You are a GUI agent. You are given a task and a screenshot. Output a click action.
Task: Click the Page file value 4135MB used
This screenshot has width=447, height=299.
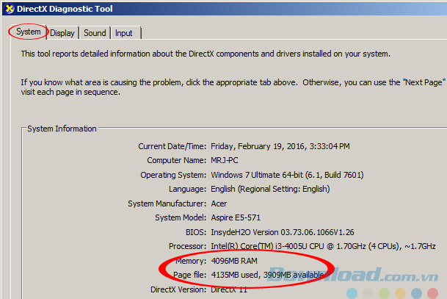pos(267,275)
